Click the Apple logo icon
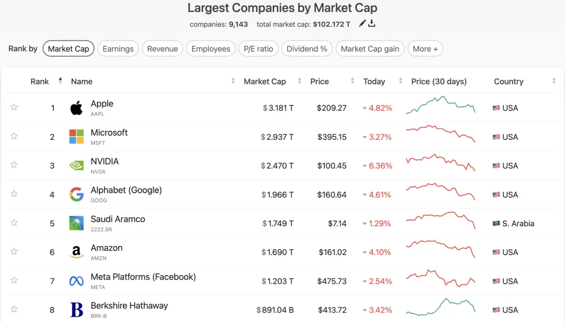Image resolution: width=565 pixels, height=322 pixels. pos(76,108)
